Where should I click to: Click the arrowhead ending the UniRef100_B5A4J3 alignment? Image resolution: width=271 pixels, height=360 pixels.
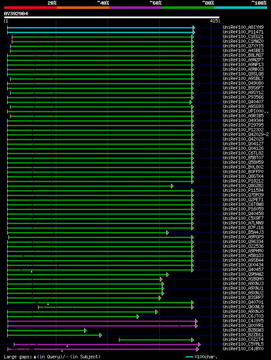tap(168, 233)
